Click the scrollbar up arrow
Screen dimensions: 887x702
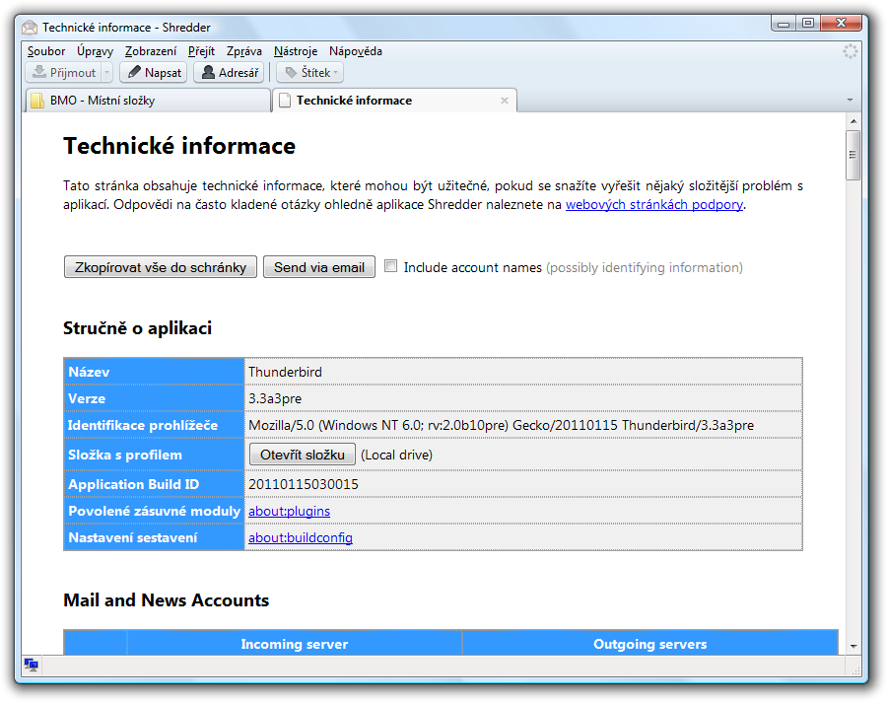pos(853,121)
